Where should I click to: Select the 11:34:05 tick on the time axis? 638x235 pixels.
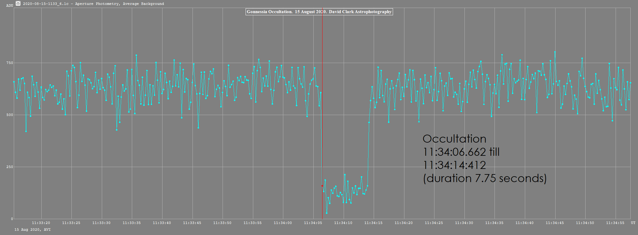click(x=313, y=223)
